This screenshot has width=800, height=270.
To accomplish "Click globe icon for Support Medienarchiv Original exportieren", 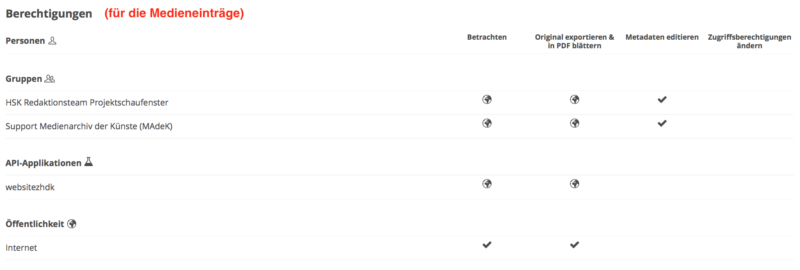I will [574, 123].
